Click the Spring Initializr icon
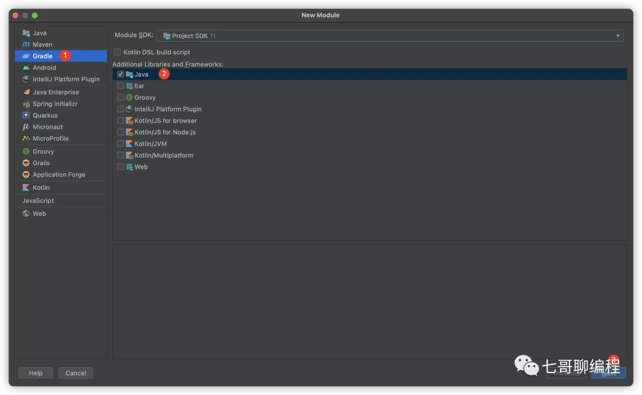Viewport: 642px width, 395px height. click(x=26, y=104)
